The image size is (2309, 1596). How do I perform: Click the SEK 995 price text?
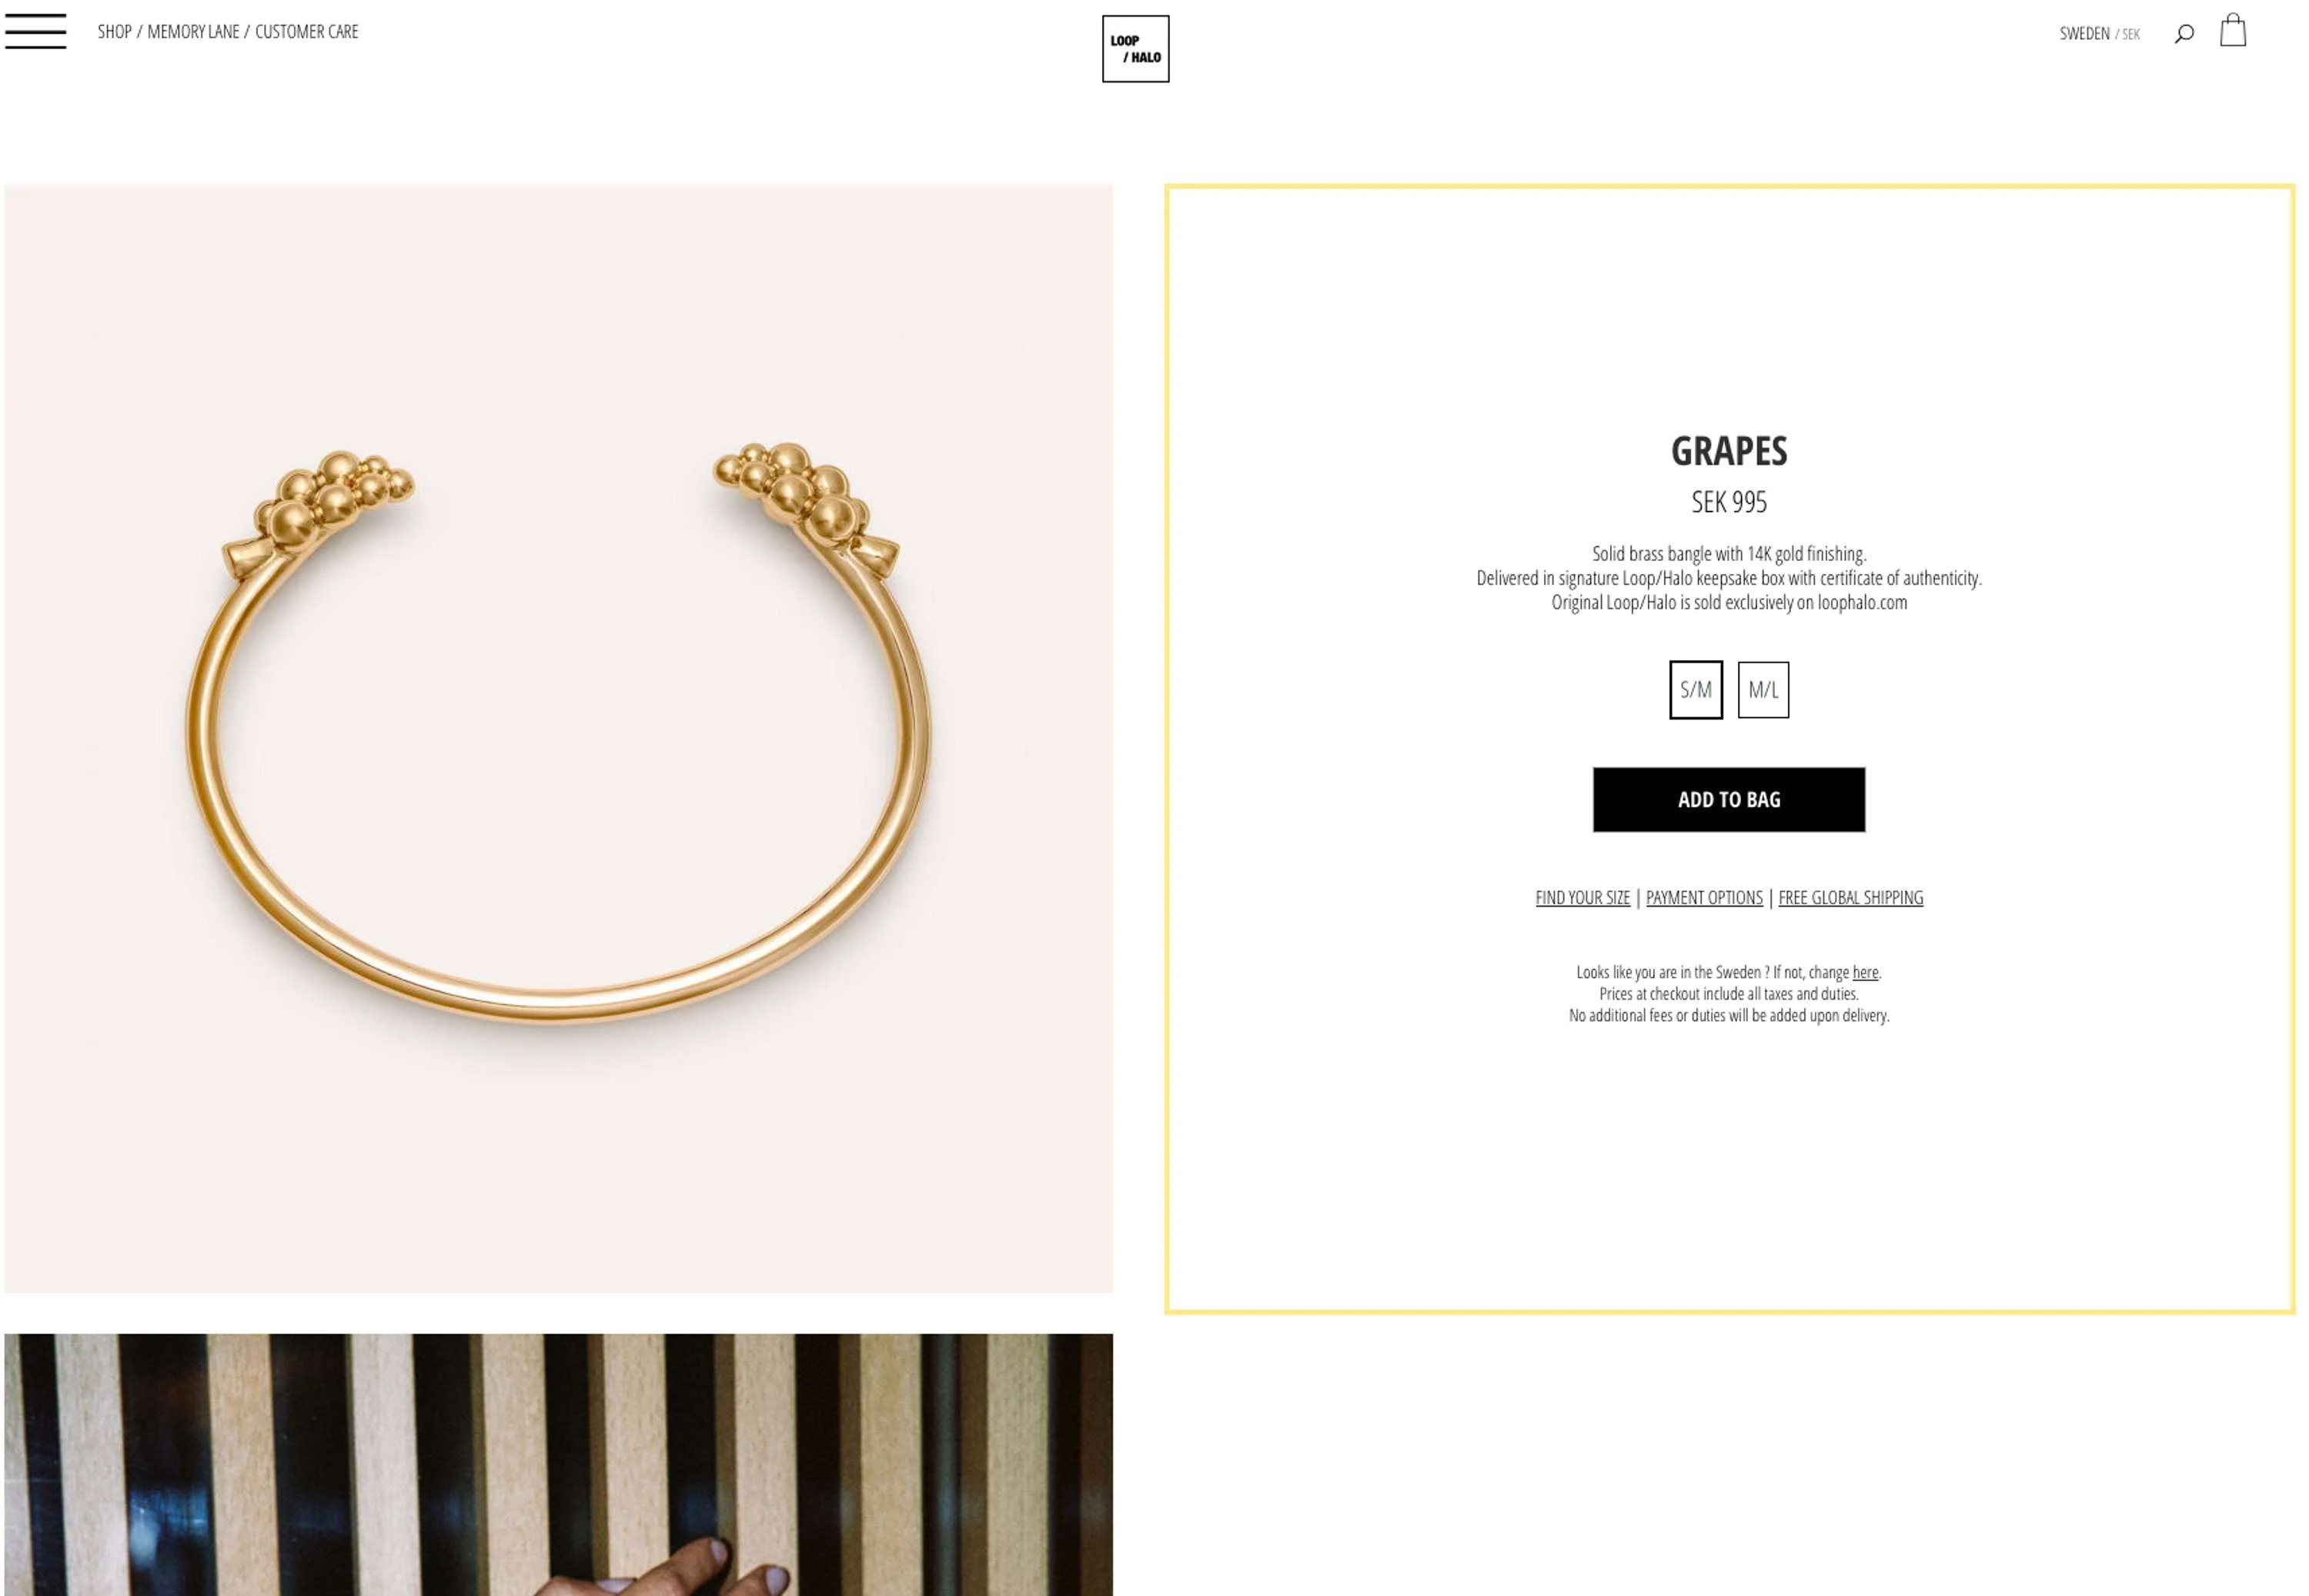click(x=1728, y=502)
